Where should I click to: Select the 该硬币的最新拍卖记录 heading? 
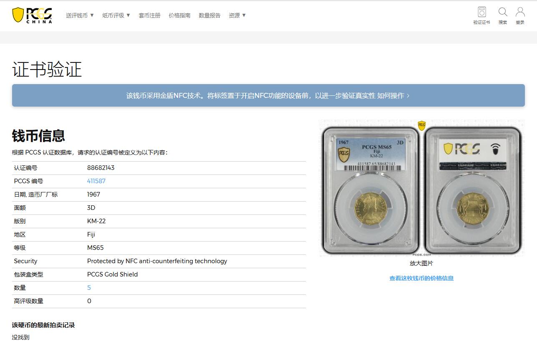pos(43,325)
